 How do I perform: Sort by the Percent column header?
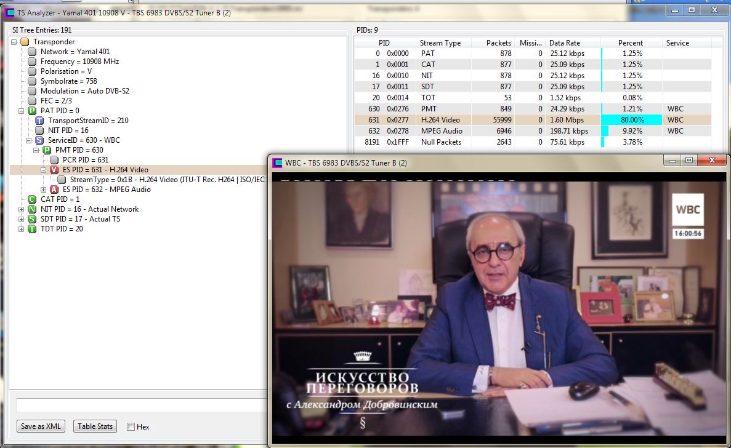tap(630, 43)
